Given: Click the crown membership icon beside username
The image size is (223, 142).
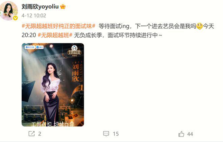Looking at the screenshot, I should tap(63, 7).
